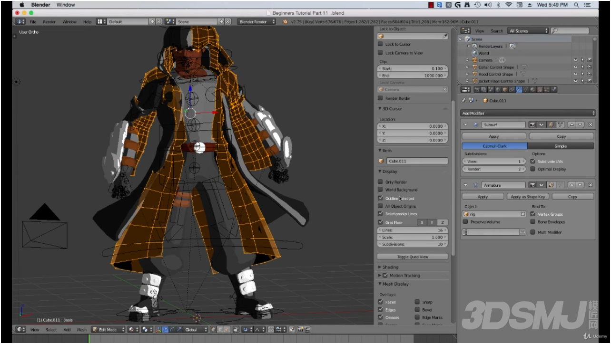The height and width of the screenshot is (344, 611).
Task: Open the Object (cube) properties tab
Action: coord(505,89)
